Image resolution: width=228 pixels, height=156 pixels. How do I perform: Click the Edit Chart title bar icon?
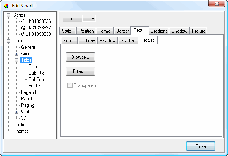coord(6,6)
